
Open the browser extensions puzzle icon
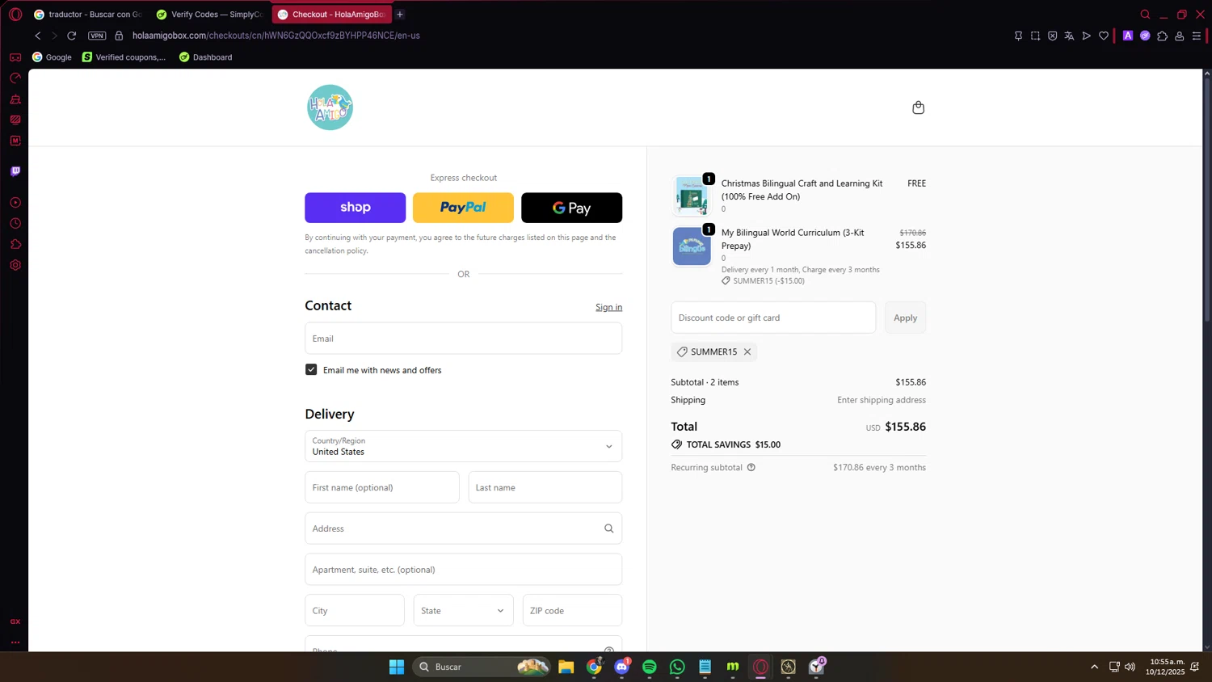[x=1163, y=36]
